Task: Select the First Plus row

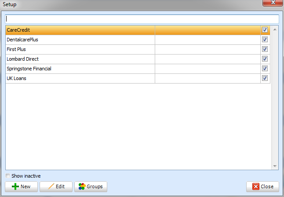Action: [138, 49]
